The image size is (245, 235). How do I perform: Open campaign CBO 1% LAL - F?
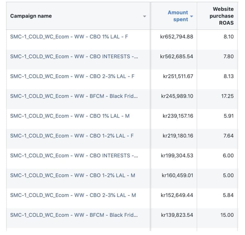[69, 37]
